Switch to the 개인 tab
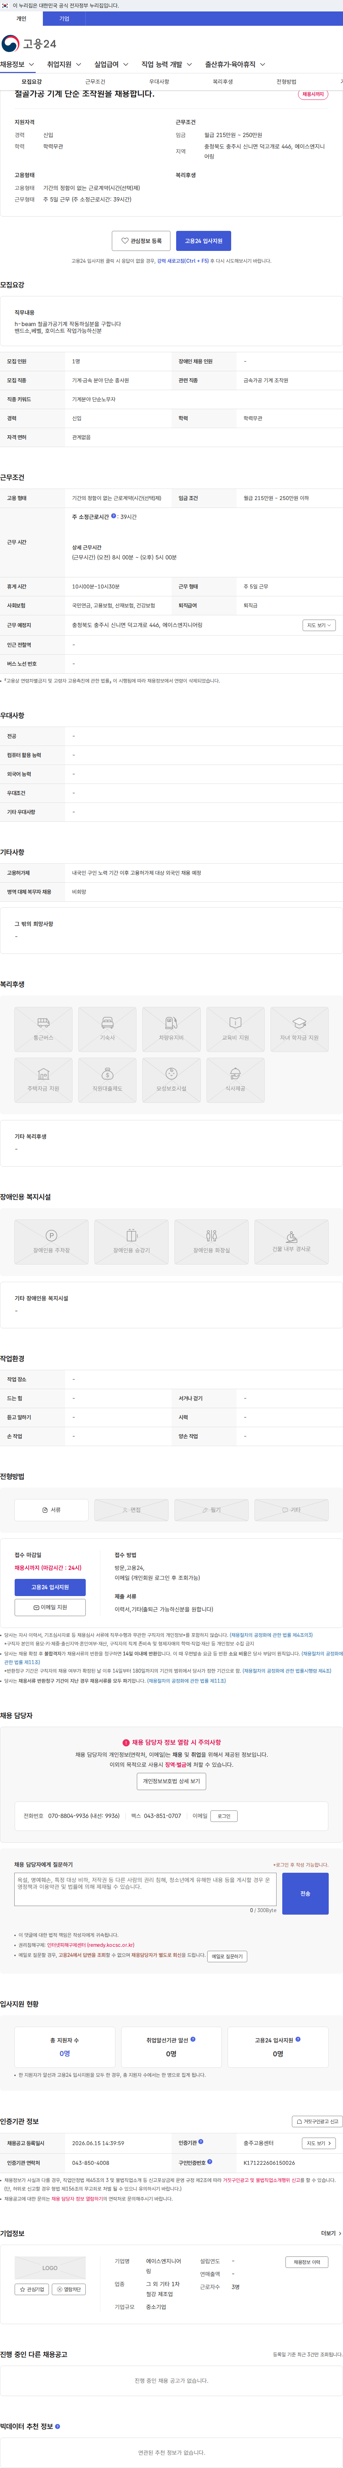Viewport: 343px width, 2468px height. pos(21,18)
